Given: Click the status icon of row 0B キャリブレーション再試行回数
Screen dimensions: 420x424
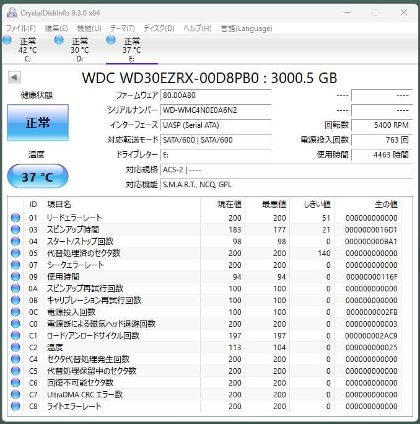Looking at the screenshot, I should 15,300.
